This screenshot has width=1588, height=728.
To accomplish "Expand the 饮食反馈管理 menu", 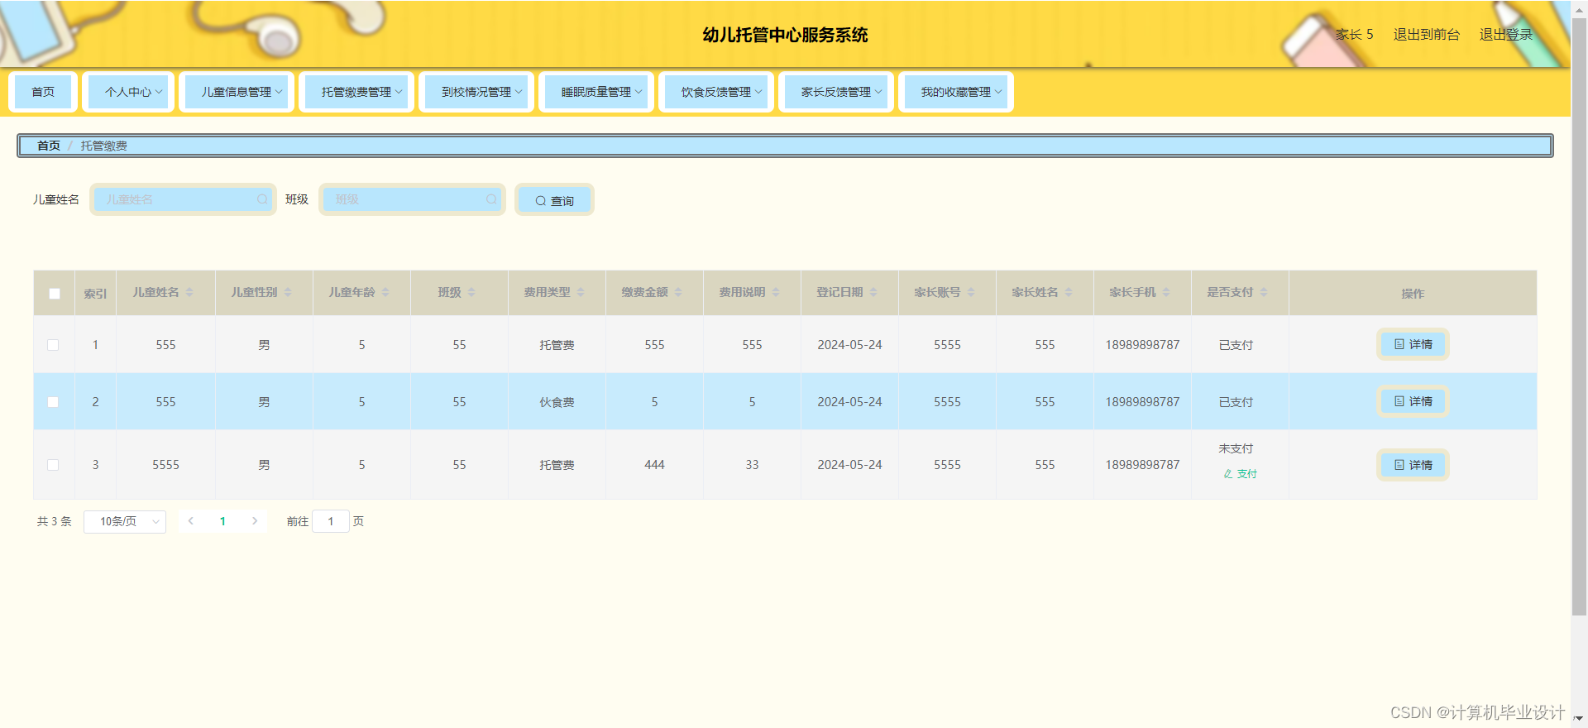I will [x=716, y=92].
